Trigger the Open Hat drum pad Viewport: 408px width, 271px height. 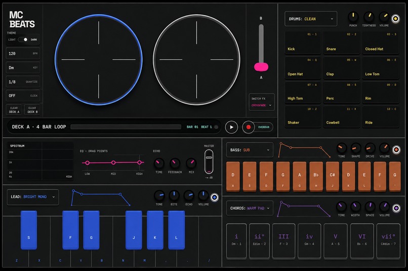click(x=303, y=68)
